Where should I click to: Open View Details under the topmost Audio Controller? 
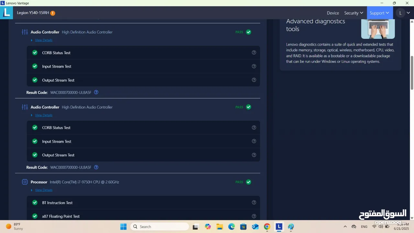click(x=44, y=40)
